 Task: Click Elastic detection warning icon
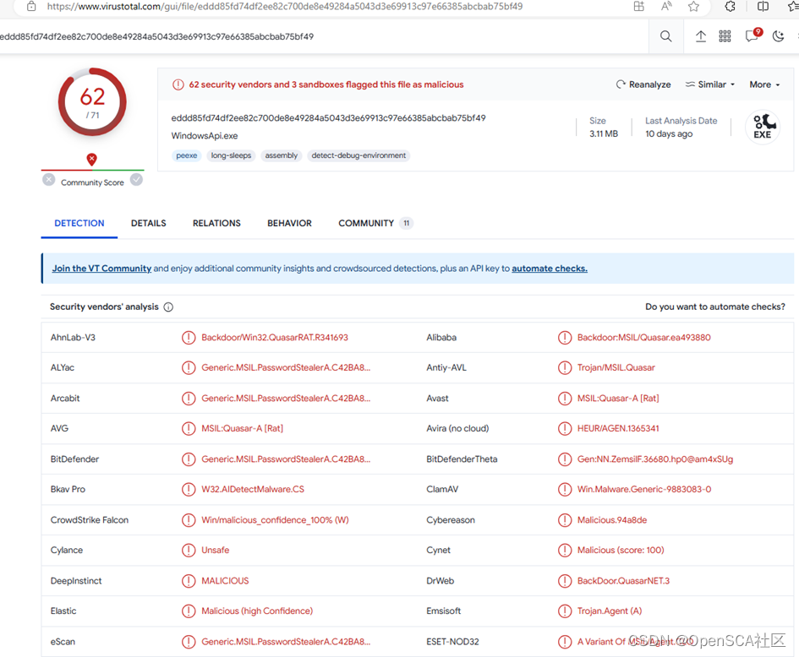(189, 611)
